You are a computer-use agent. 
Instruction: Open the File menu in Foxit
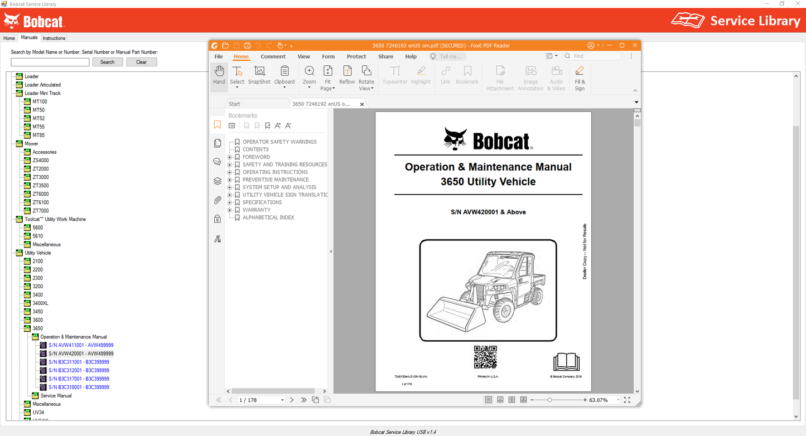tap(219, 56)
